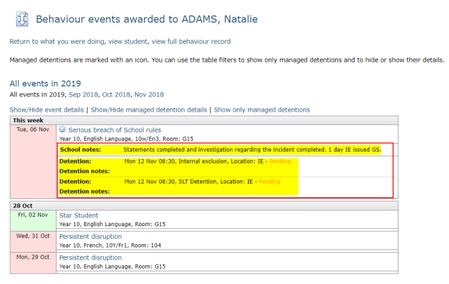
Task: Click the 'Behaviour events awarded to ADAMS, Natalie' title
Action: (146, 19)
